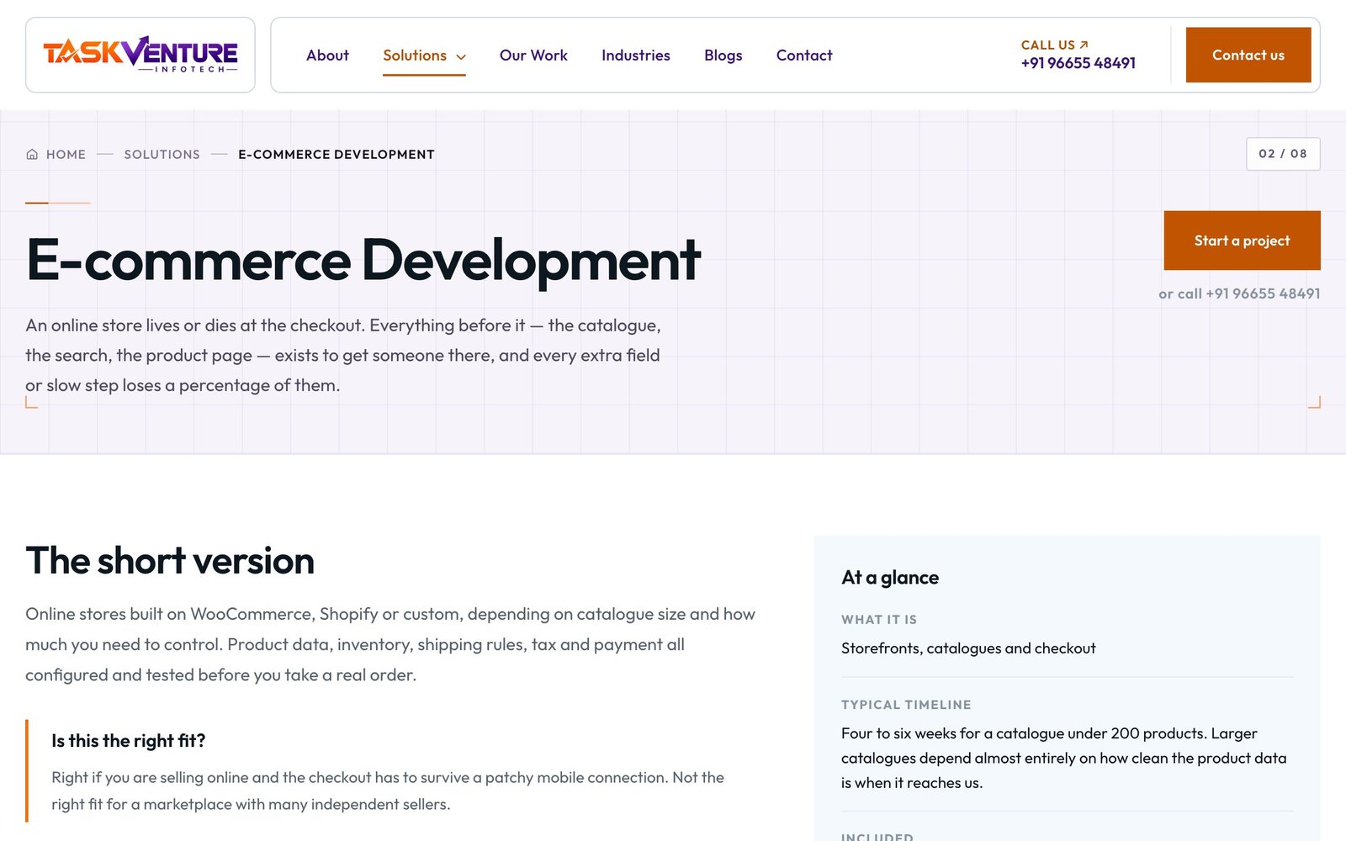Screen dimensions: 1346x841
Task: Click the arrow icon beside CALL US
Action: (1084, 45)
